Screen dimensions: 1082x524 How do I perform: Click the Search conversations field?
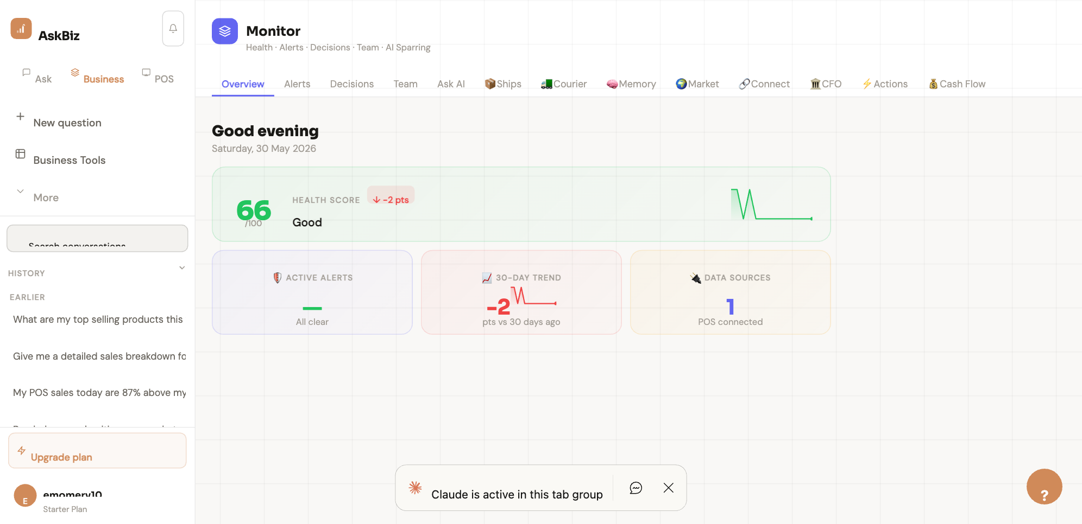97,238
